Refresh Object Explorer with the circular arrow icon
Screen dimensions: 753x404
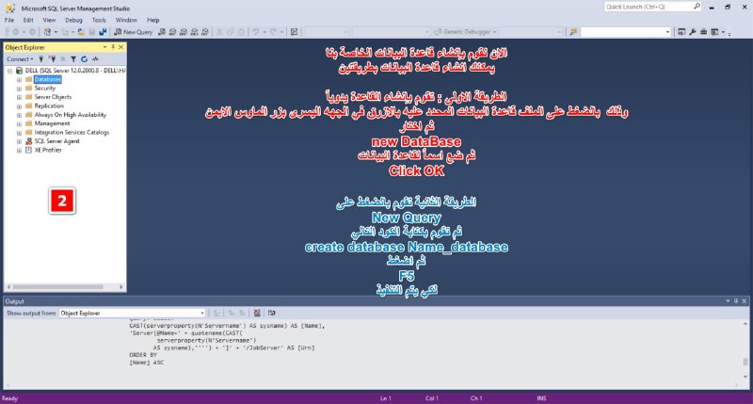84,59
